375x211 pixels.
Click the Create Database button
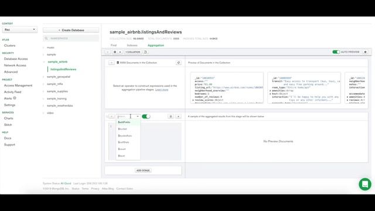tap(71, 30)
